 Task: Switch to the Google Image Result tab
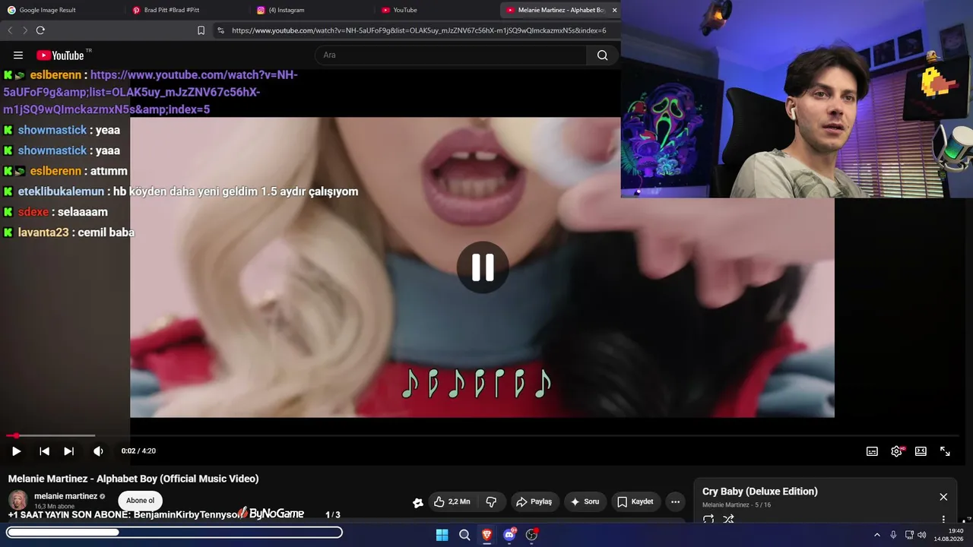(x=47, y=10)
